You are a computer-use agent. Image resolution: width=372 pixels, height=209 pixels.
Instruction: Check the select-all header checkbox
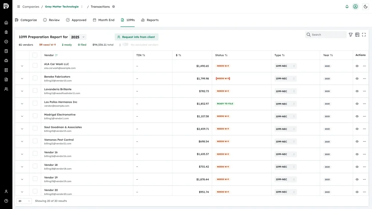[35, 55]
